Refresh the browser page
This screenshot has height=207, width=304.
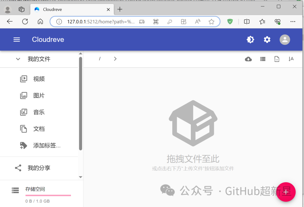tap(25, 21)
